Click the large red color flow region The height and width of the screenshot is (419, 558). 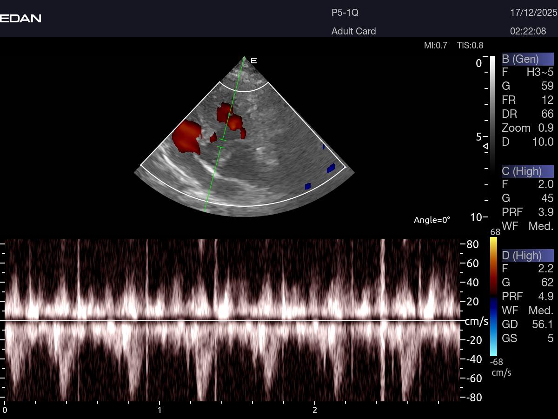pyautogui.click(x=187, y=136)
